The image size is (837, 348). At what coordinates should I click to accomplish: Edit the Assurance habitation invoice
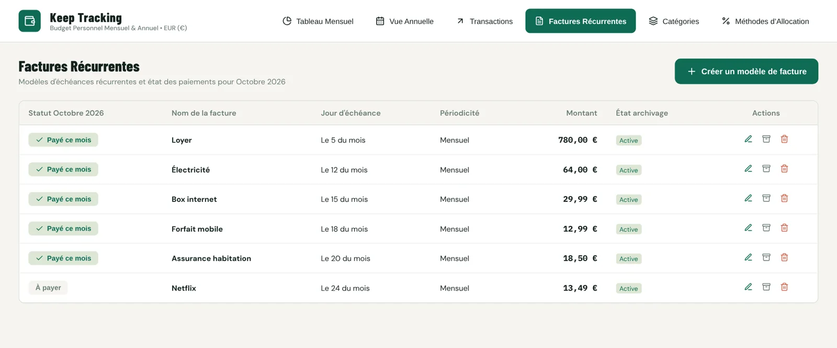[x=748, y=258]
